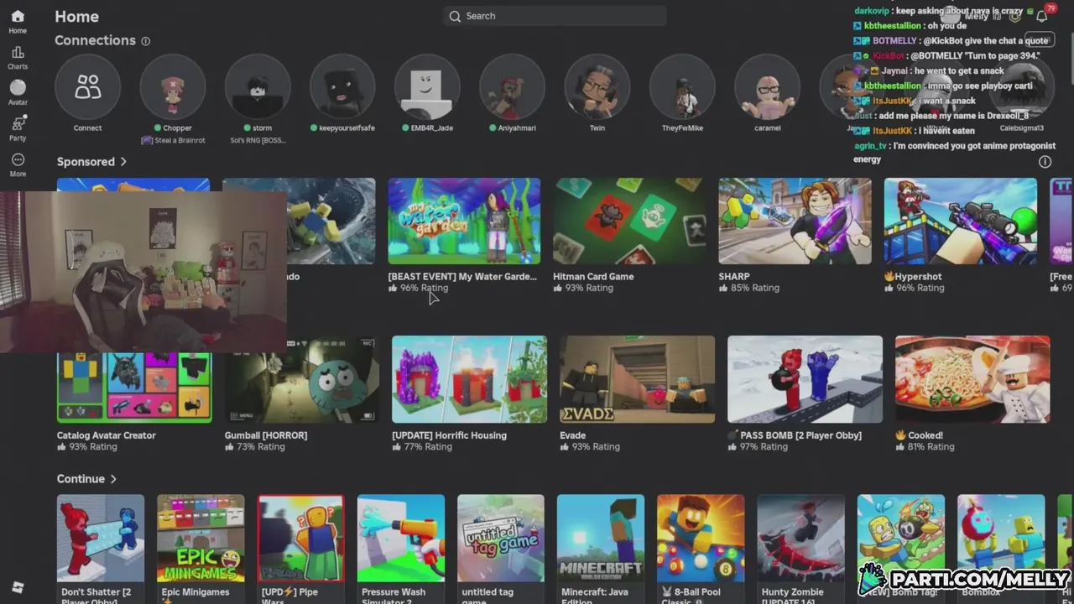Open Don't Shatter game tile
This screenshot has width=1074, height=604.
[101, 538]
